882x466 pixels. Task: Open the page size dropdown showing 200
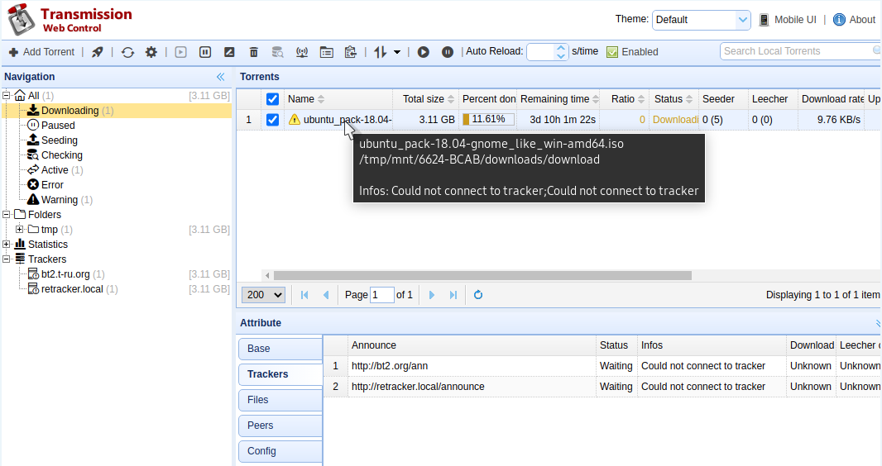(265, 295)
